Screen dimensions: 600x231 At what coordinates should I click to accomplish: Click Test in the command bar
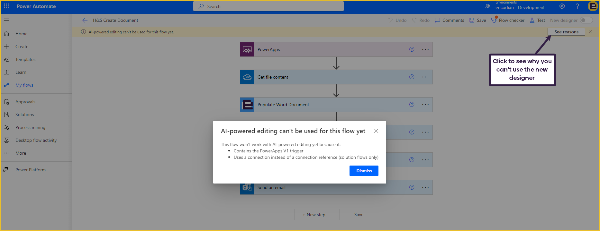537,20
